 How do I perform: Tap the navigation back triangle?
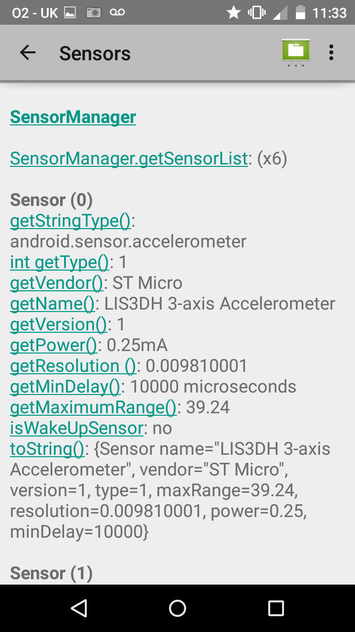tap(79, 608)
